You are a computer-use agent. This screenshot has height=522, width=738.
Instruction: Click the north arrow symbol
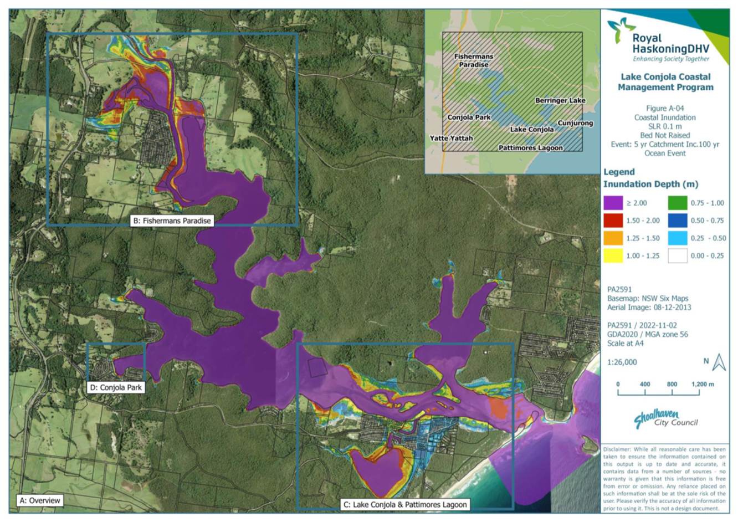point(719,362)
